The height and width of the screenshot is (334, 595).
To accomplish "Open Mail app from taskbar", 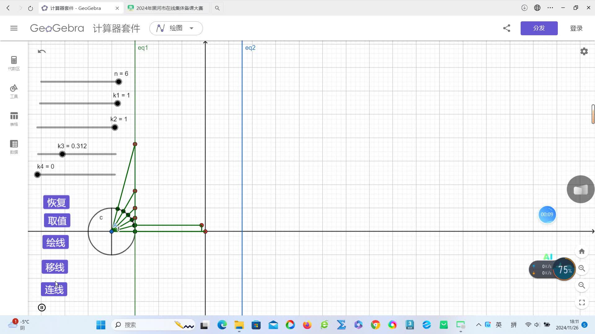I will 273,325.
